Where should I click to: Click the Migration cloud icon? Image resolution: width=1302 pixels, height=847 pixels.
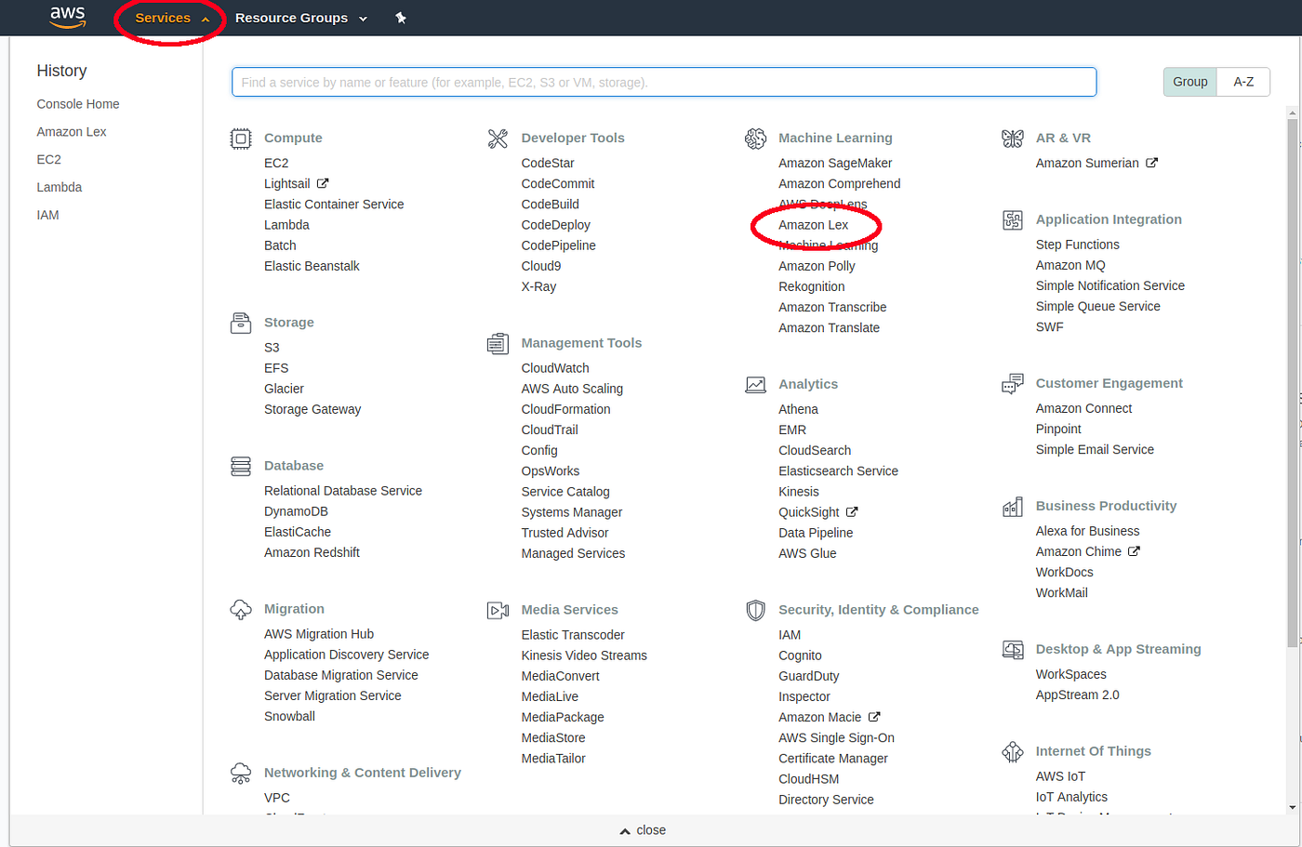(x=241, y=610)
